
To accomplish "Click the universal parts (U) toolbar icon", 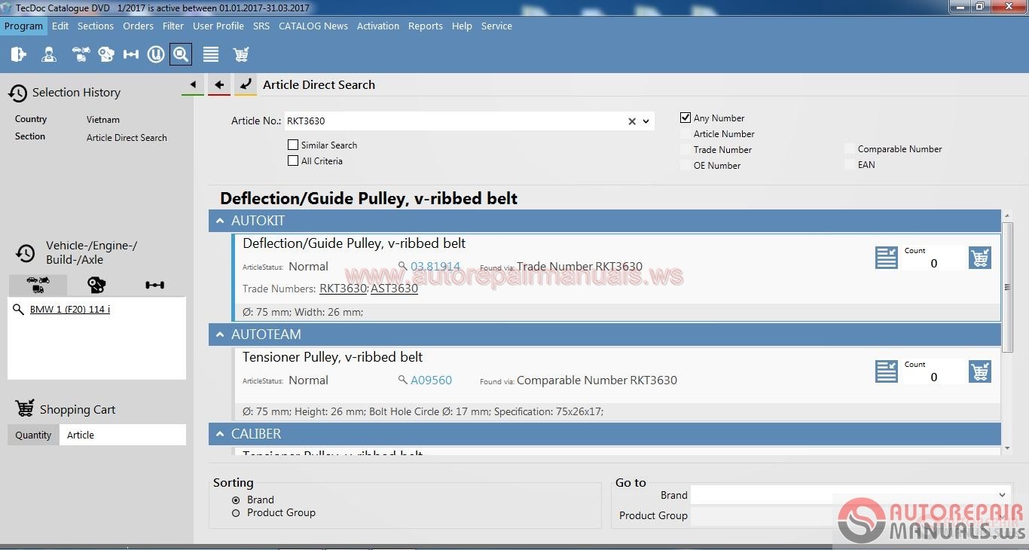I will [x=156, y=54].
